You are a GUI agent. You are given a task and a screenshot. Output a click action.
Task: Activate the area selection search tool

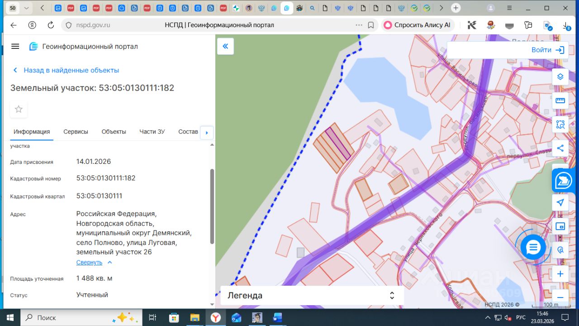pos(560,125)
